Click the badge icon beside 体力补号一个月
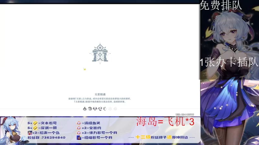 point(79,133)
